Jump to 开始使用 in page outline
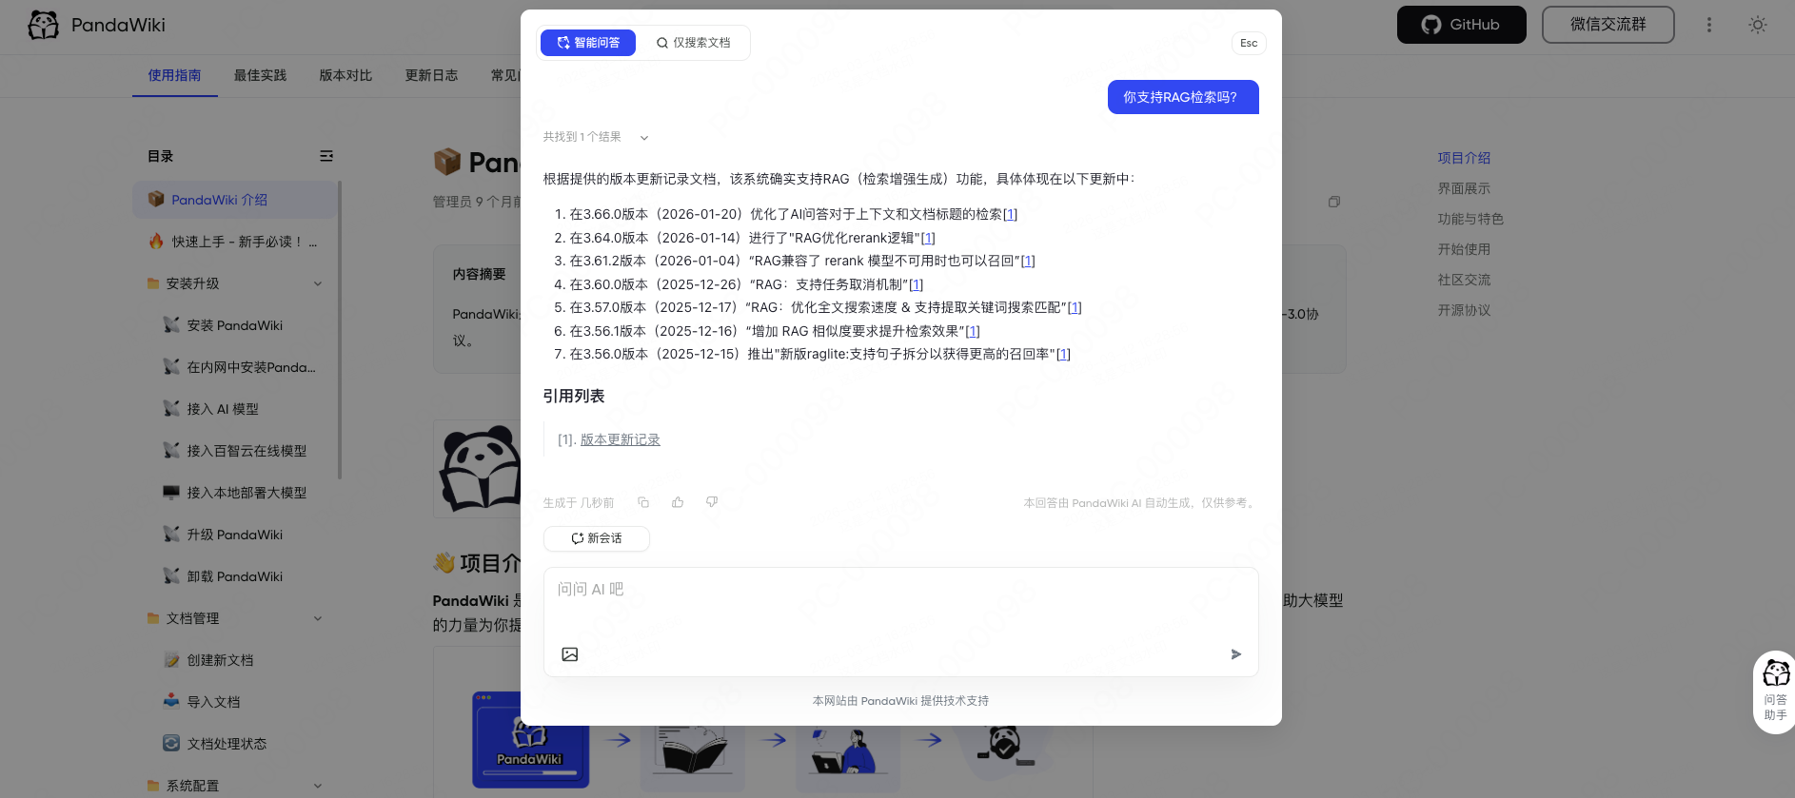Screen dimensions: 1795x798 click(1464, 249)
